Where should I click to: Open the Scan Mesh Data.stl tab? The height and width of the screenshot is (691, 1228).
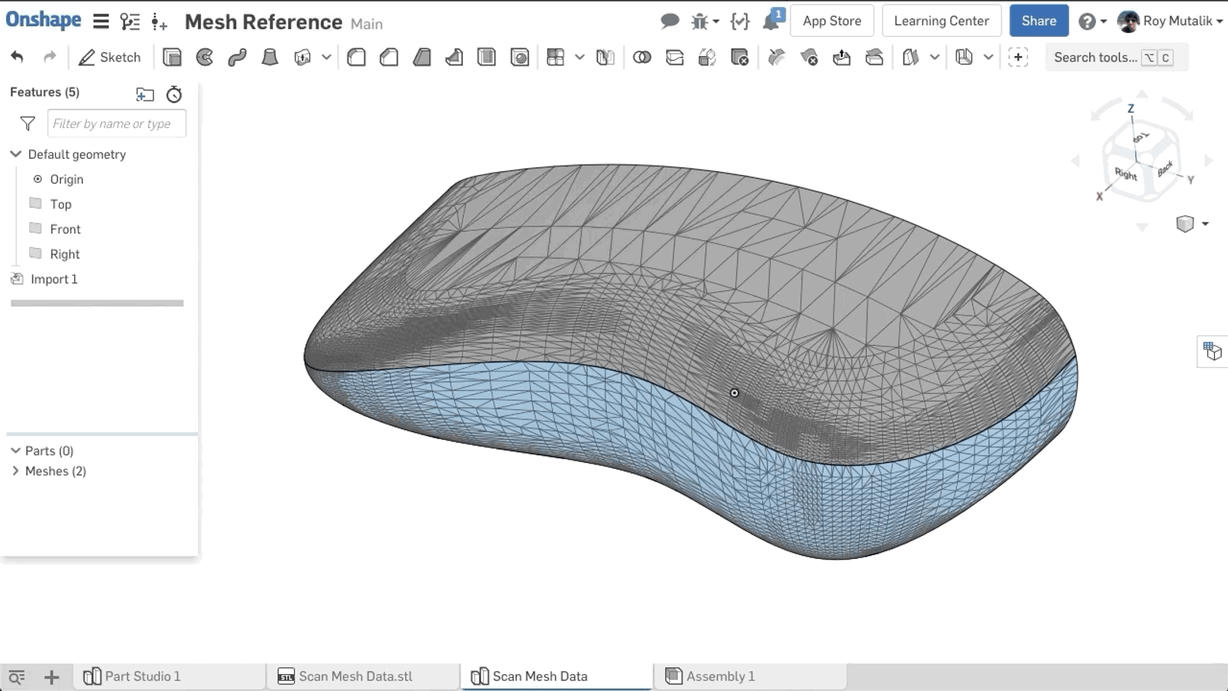point(355,676)
